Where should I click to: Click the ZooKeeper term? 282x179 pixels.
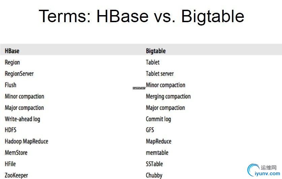click(17, 175)
